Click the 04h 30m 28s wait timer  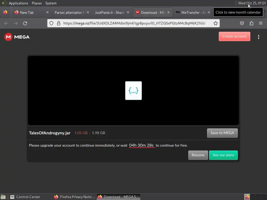(x=142, y=145)
